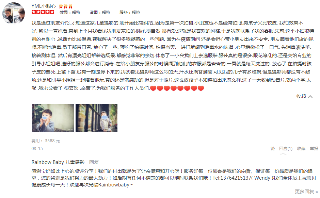Image resolution: width=320 pixels, height=198 pixels.
Task: Click the 效果：超赞 rating label
Action: coord(70,13)
